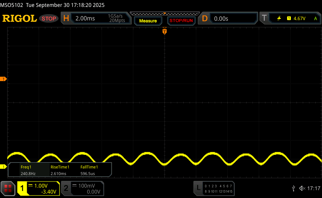322x198 pixels.
Task: Click the RIGOL logo
Action: pyautogui.click(x=19, y=19)
